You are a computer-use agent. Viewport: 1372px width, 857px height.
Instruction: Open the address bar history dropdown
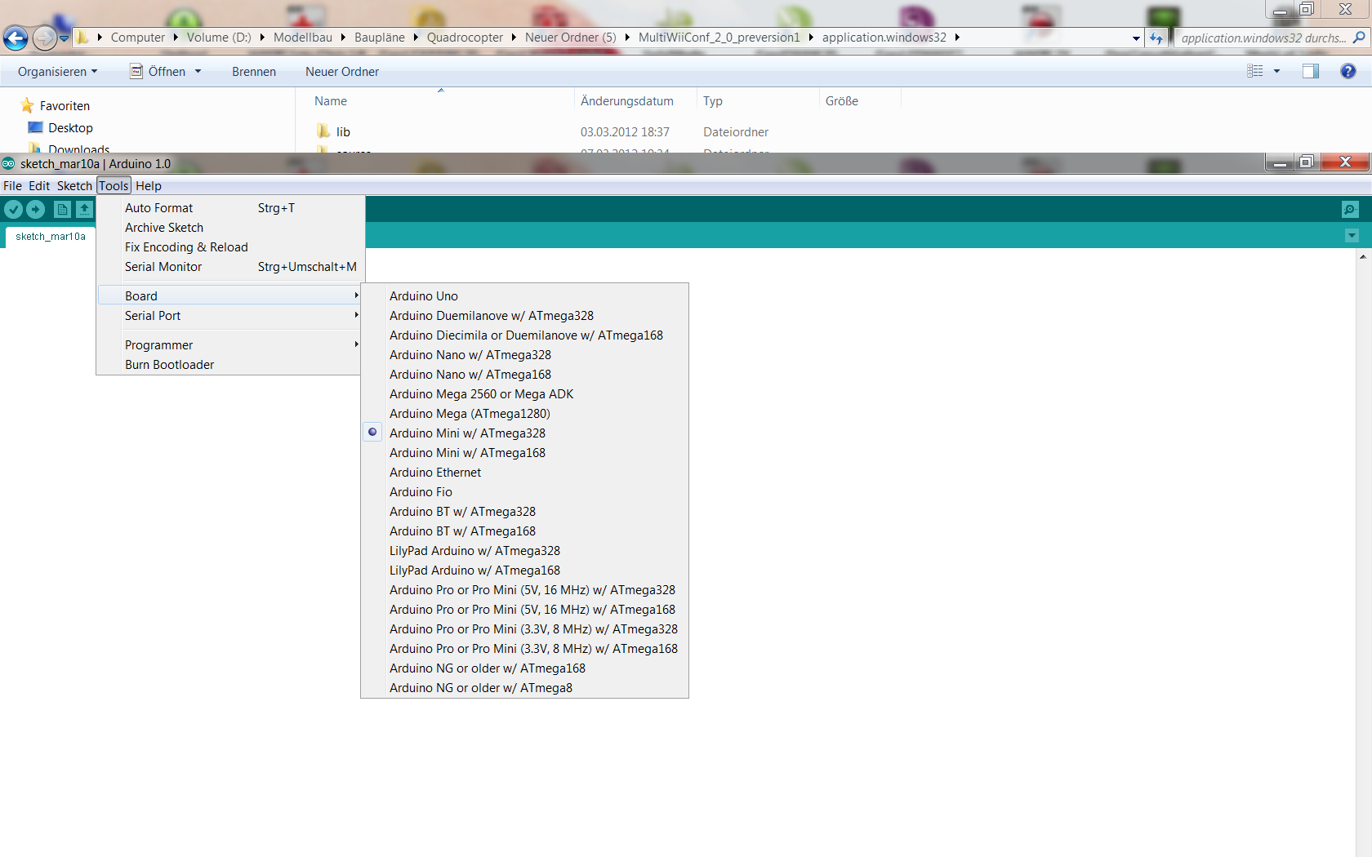(1136, 38)
